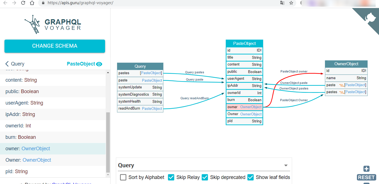Click the browser back arrow

5,3
